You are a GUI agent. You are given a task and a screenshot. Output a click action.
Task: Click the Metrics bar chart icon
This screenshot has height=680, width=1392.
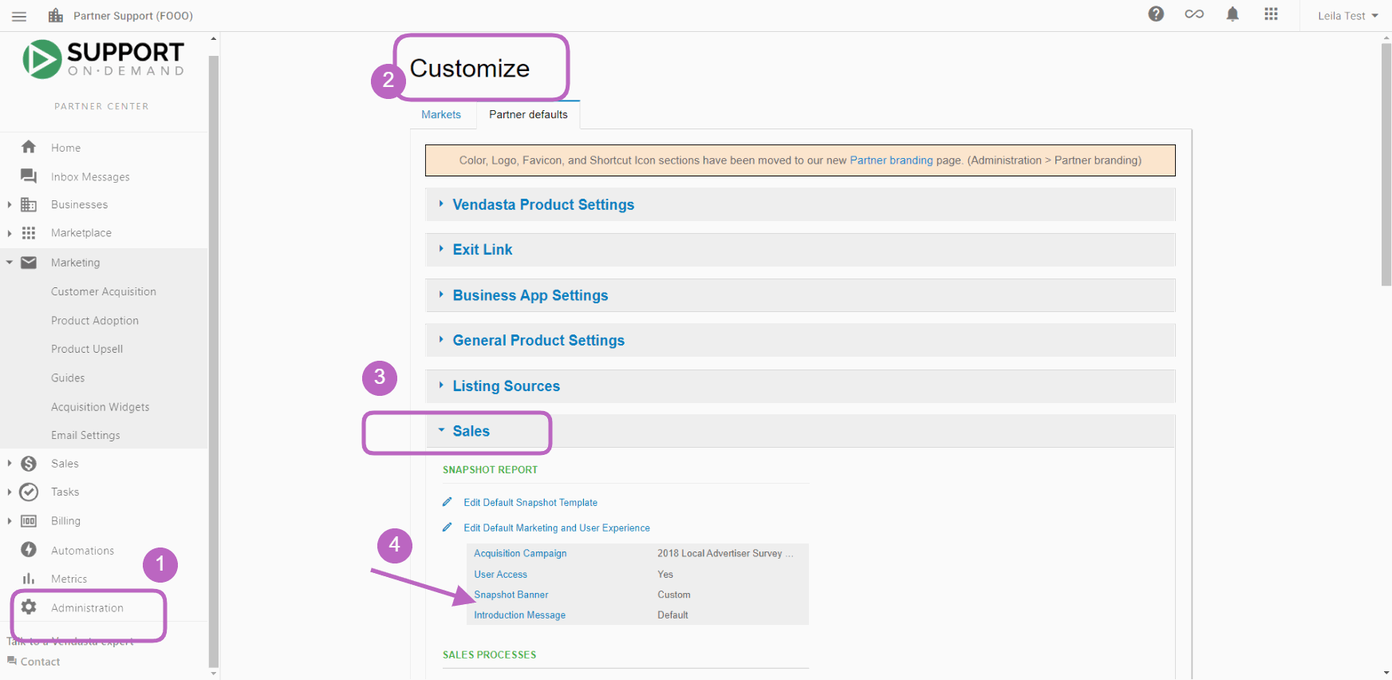tap(29, 579)
